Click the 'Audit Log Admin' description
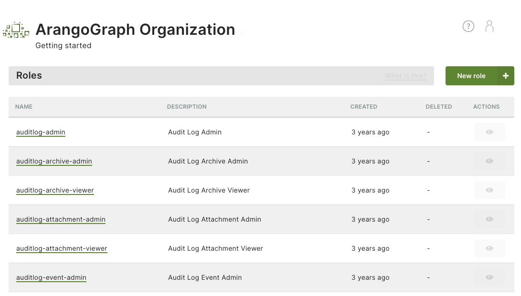The width and height of the screenshot is (521, 296). 195,132
